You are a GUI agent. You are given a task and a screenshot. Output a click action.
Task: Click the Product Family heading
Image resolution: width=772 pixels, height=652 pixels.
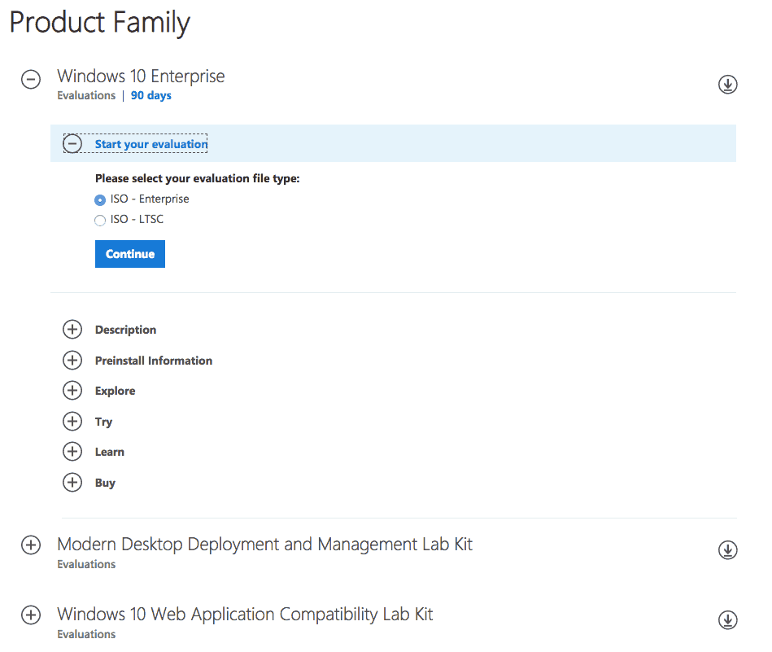[99, 23]
